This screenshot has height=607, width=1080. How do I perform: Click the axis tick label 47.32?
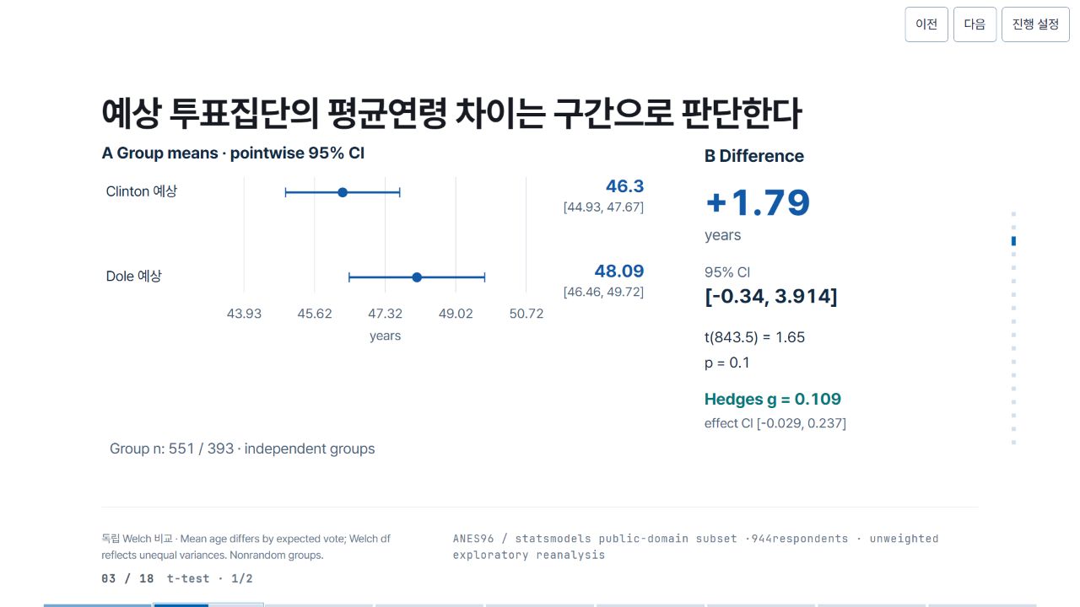[x=385, y=314]
